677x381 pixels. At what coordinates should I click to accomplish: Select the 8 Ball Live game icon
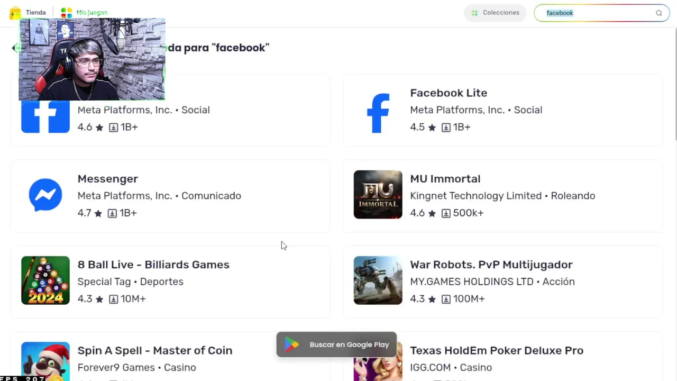(45, 280)
